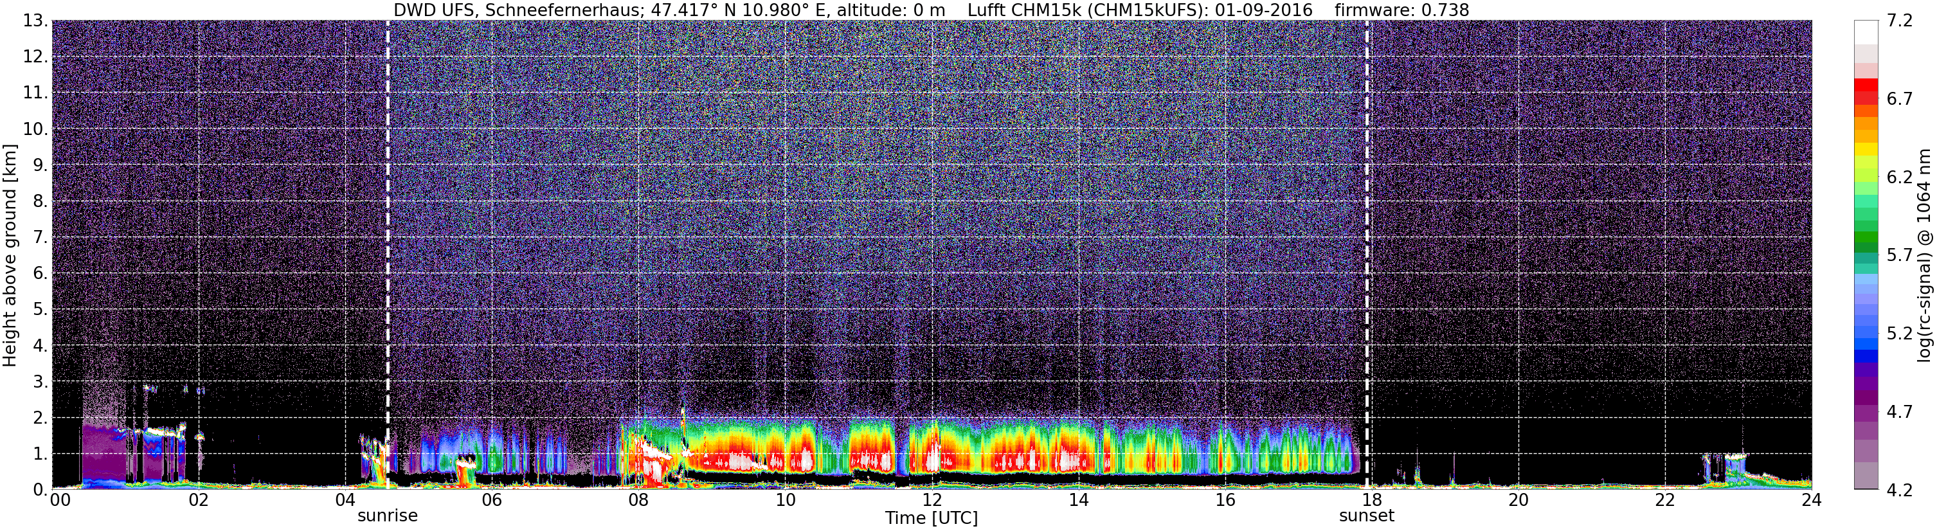Click the colorbar tick label '4.2'
The width and height of the screenshot is (1937, 531).
(x=1900, y=491)
